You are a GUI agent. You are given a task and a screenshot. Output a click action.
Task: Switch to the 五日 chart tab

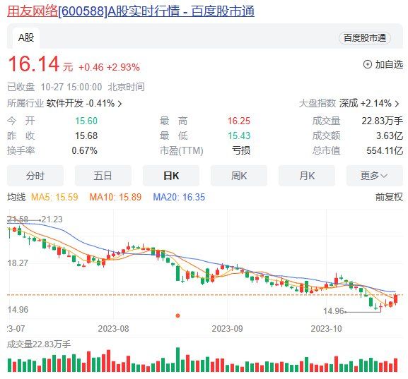[103, 176]
